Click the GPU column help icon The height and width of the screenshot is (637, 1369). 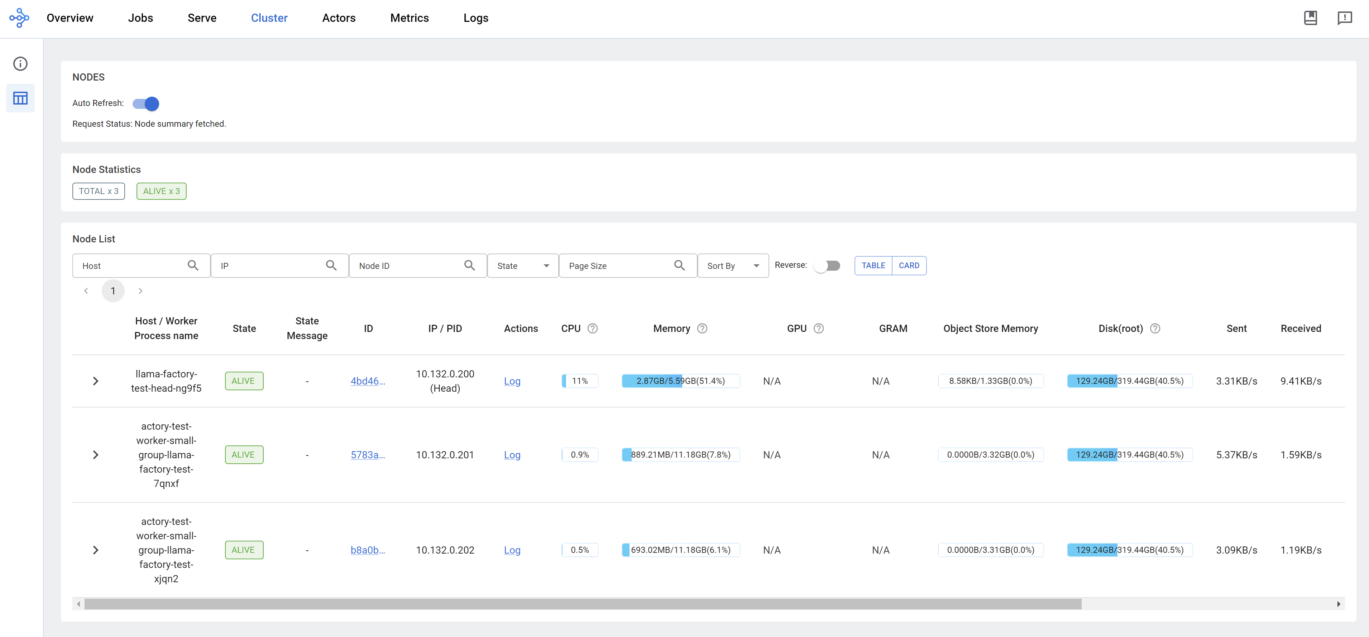point(818,328)
